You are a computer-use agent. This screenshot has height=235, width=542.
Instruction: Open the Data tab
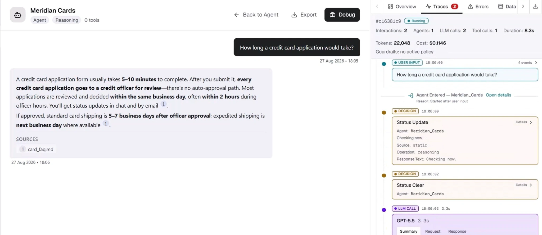(x=507, y=7)
